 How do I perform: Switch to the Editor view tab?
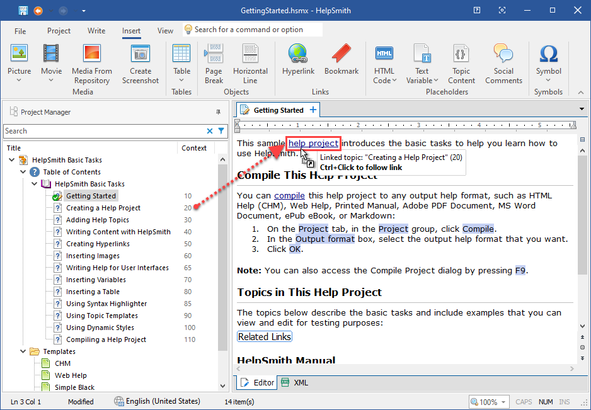click(257, 382)
